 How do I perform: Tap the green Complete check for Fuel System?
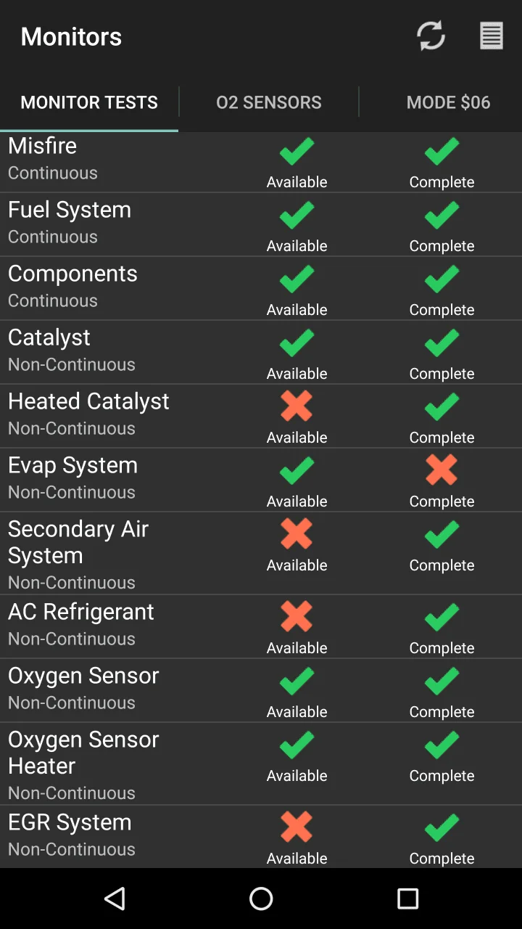pyautogui.click(x=442, y=215)
